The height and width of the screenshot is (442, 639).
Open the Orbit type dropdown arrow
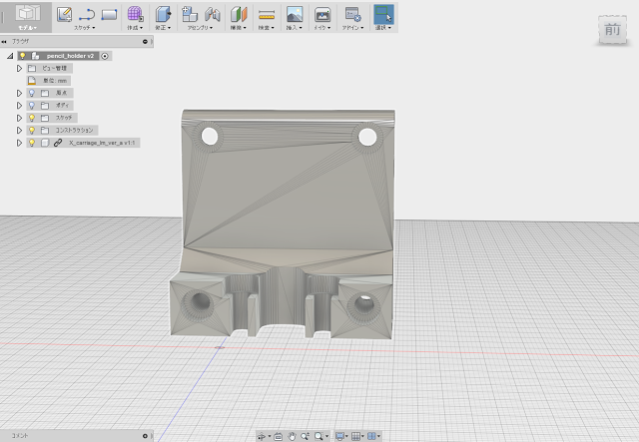tap(270, 437)
